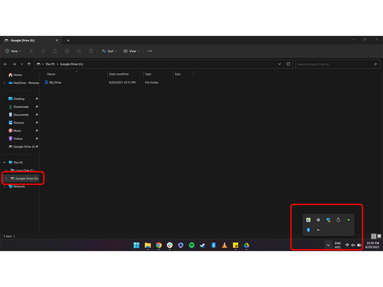
Task: Click the Safely Remove Hardware USB icon
Action: point(338,220)
